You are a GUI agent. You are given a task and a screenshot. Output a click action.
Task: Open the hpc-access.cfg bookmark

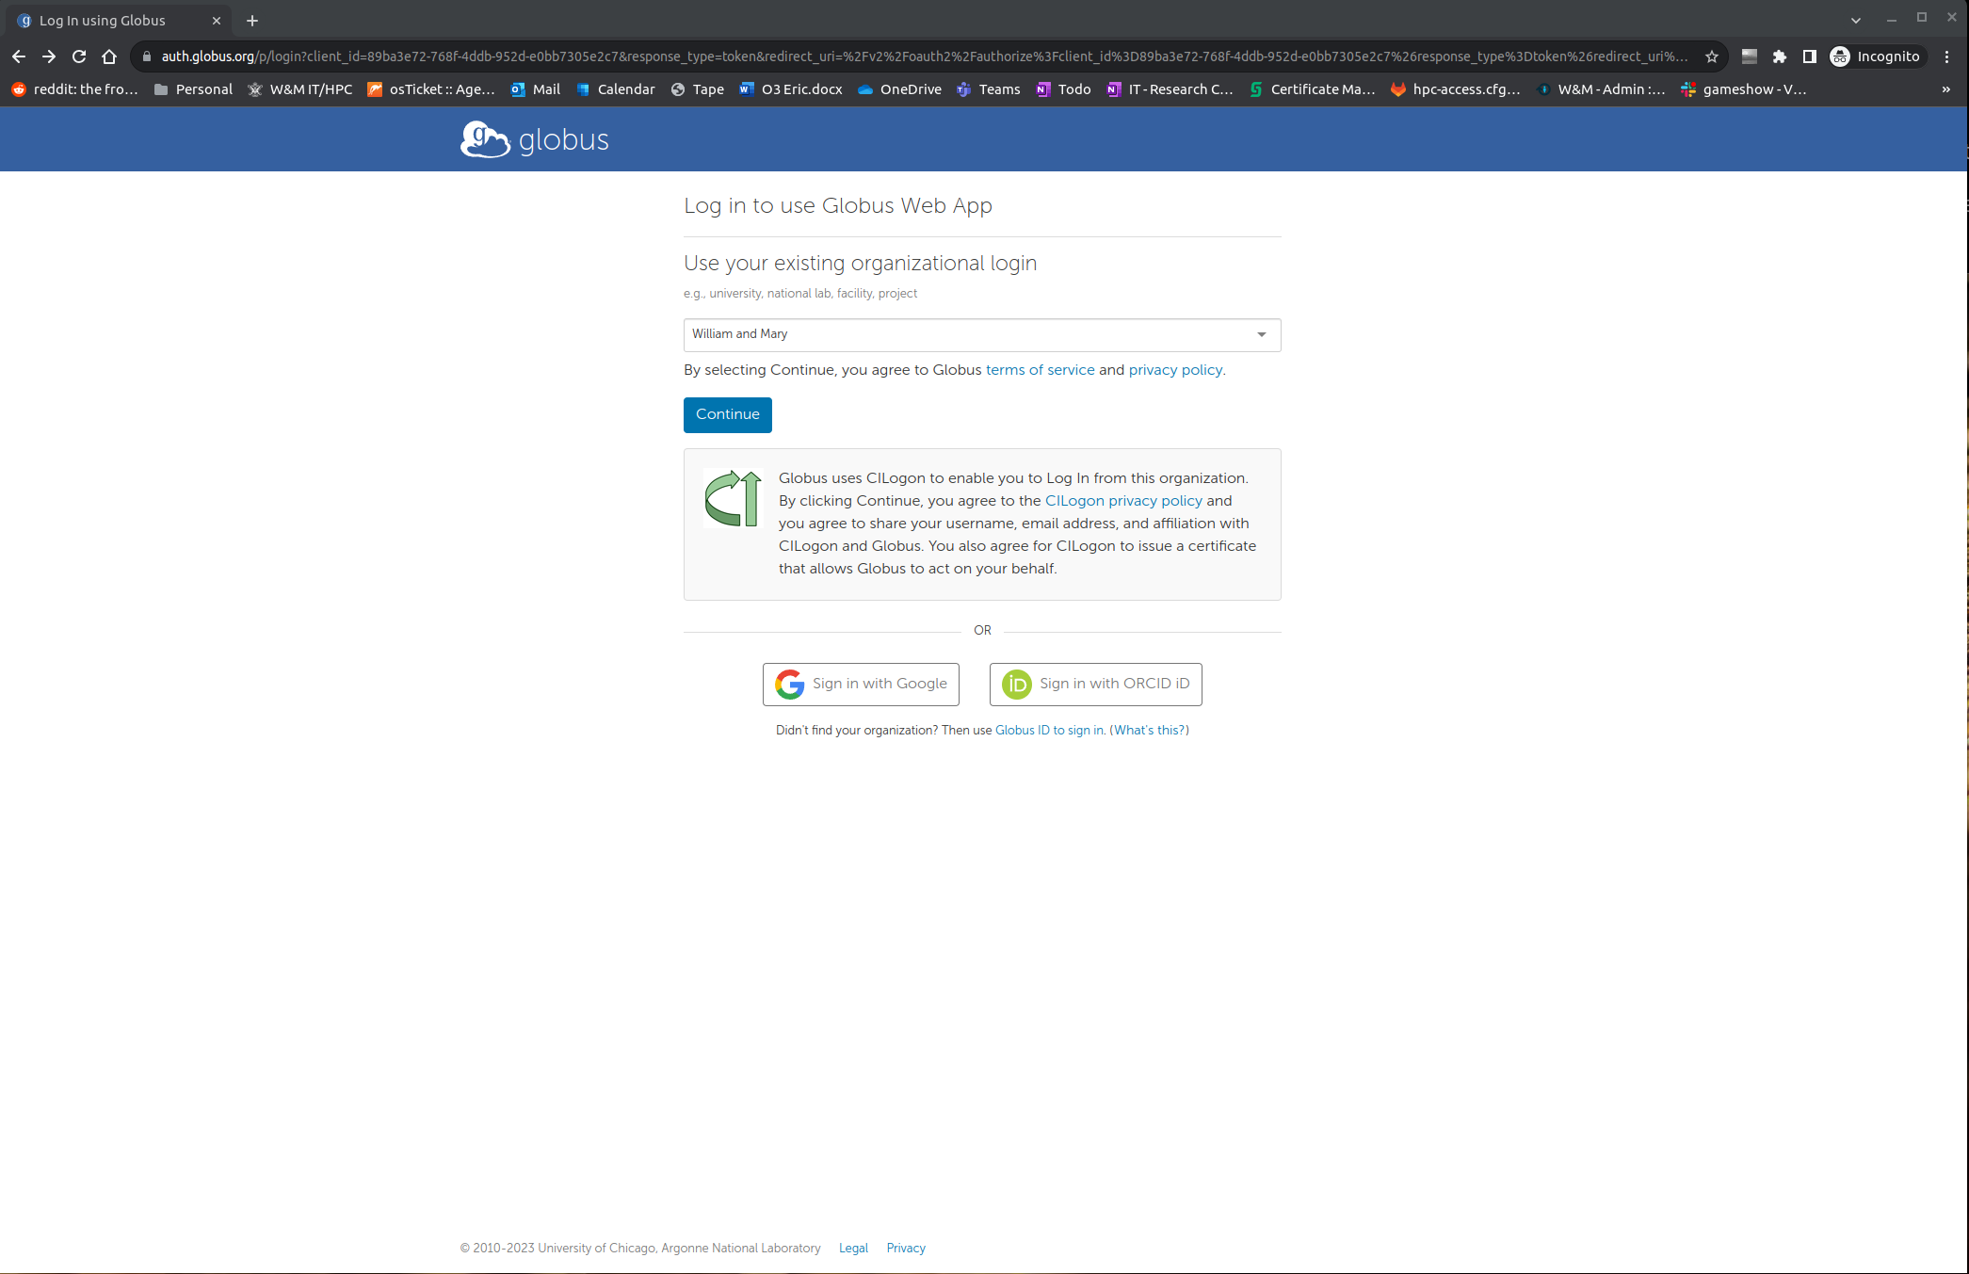pos(1455,89)
